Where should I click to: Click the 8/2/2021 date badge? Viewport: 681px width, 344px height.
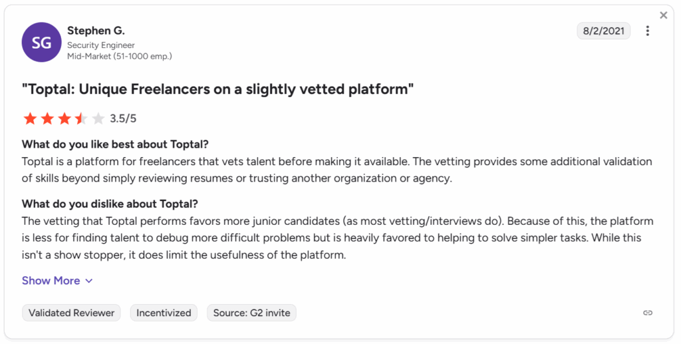[603, 31]
